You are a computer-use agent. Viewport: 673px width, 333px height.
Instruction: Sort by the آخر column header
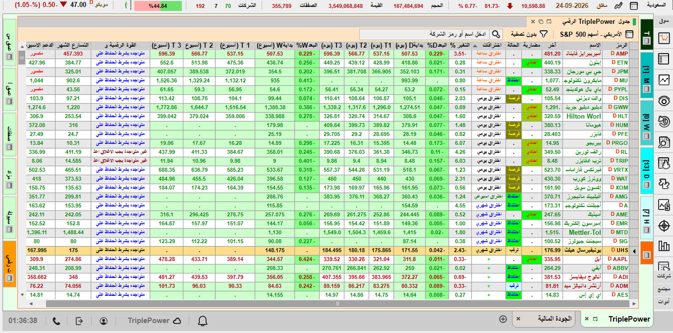pyautogui.click(x=553, y=45)
